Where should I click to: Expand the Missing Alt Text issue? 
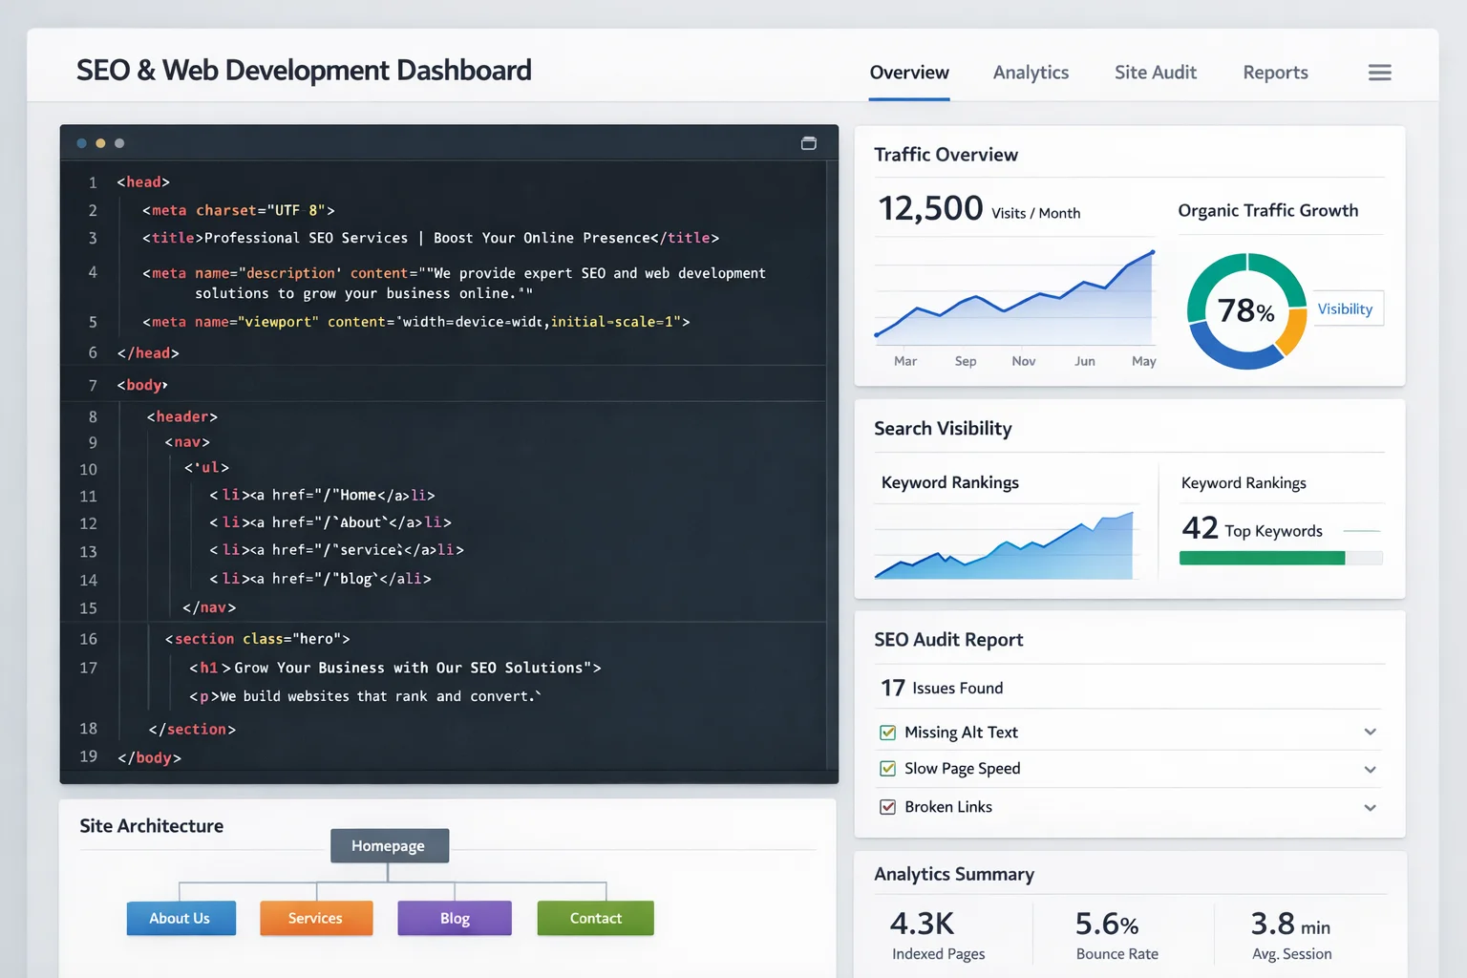point(1371,731)
